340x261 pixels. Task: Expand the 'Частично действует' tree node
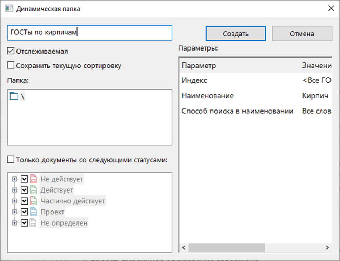point(14,201)
